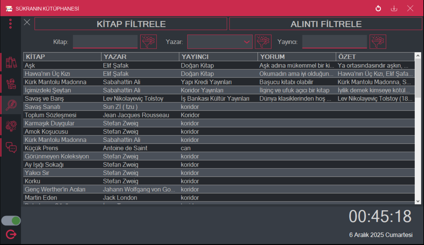Activate the magnifier search icon on the sidebar
The width and height of the screenshot is (424, 245).
click(x=11, y=105)
